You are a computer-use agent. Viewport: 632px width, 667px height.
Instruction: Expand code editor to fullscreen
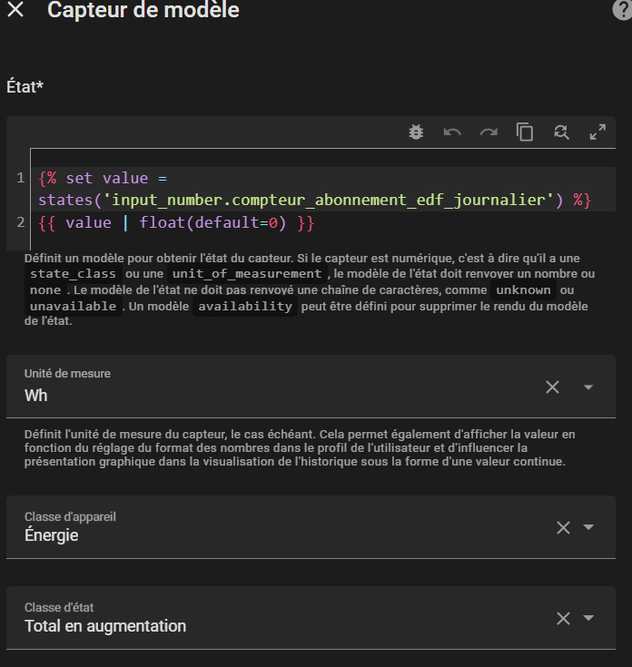click(597, 132)
